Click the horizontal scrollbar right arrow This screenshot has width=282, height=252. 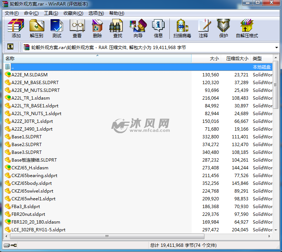tap(269, 236)
